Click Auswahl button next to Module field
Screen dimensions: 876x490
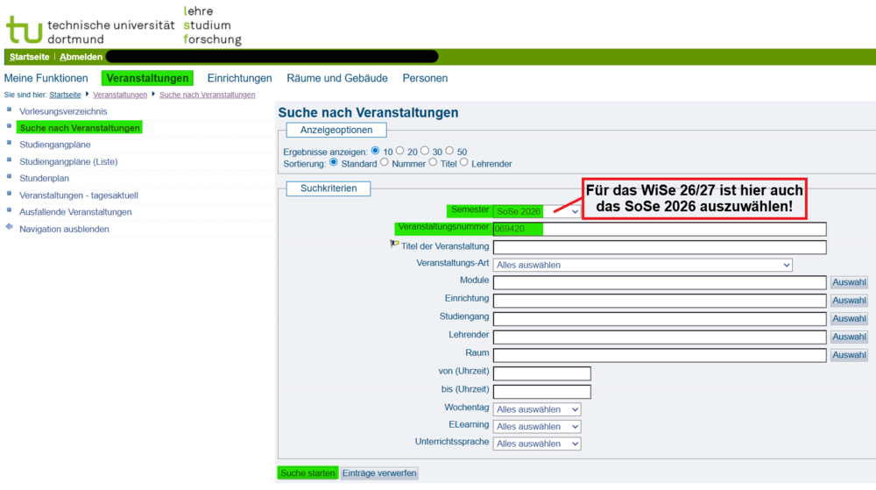pos(849,282)
